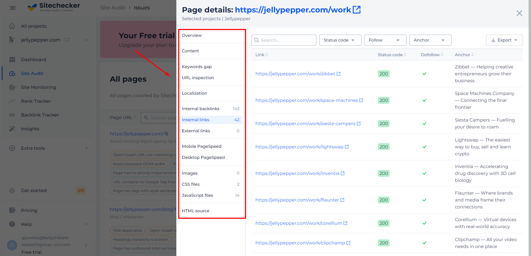The image size is (531, 256).
Task: Click Site Audit breadcrumb link
Action: coord(113,8)
